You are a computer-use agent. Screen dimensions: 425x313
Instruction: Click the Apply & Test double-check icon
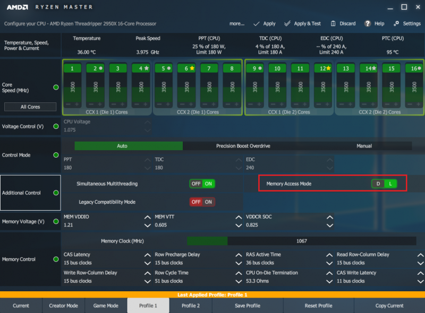(x=287, y=23)
